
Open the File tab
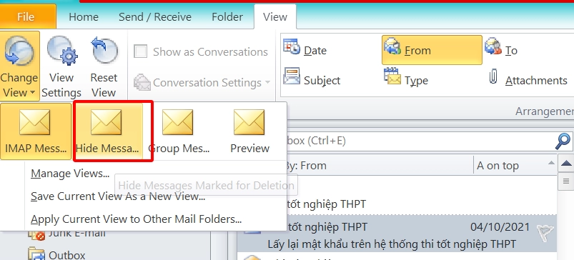[x=28, y=17]
